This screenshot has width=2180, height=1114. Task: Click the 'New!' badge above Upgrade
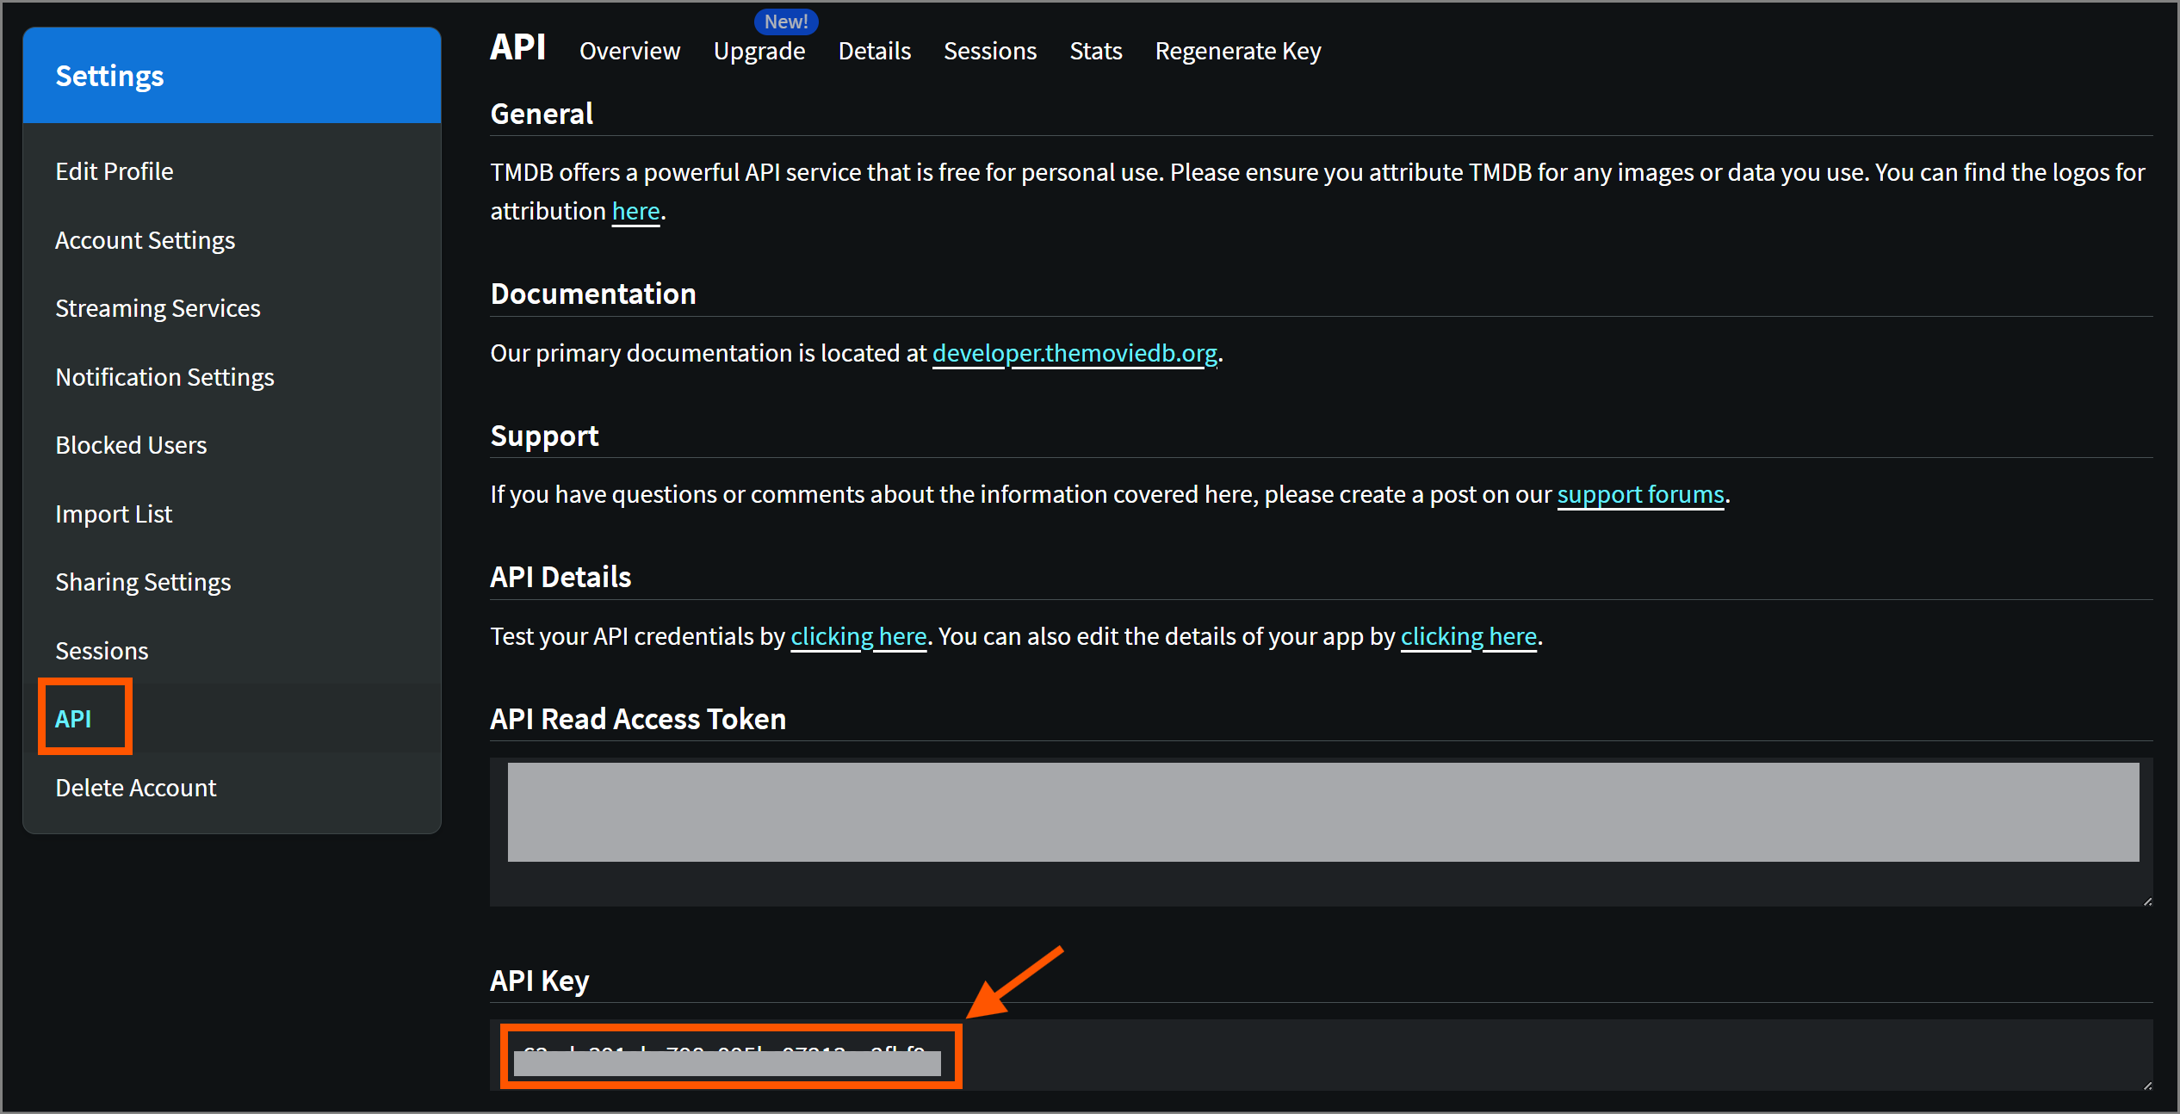786,22
